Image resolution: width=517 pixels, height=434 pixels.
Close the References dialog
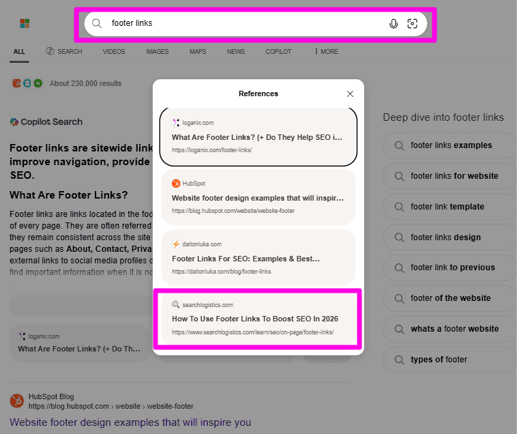click(x=350, y=94)
